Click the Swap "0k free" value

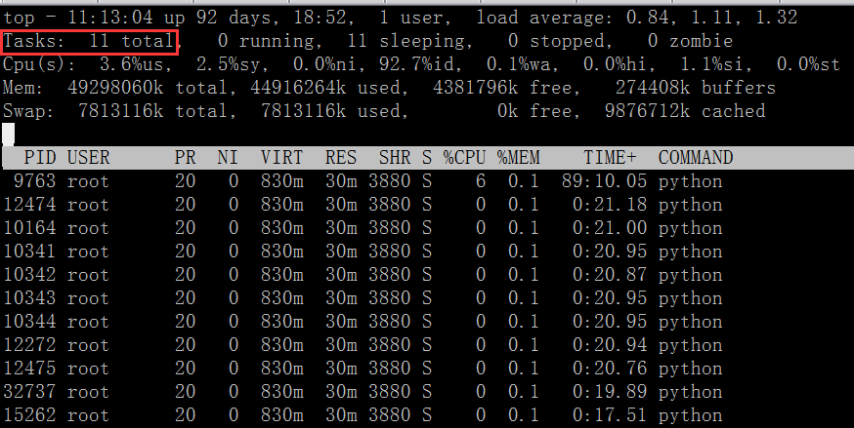(x=534, y=111)
